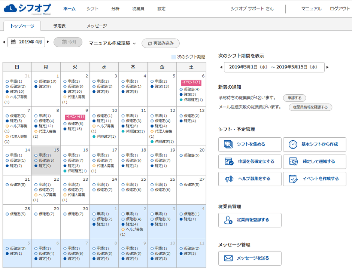Click the 申請を仮確定にする calendar-check icon
352x269 pixels.
228,162
